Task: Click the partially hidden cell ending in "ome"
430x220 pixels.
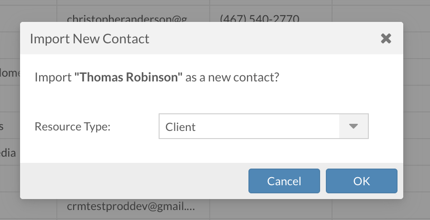Action: tap(9, 73)
